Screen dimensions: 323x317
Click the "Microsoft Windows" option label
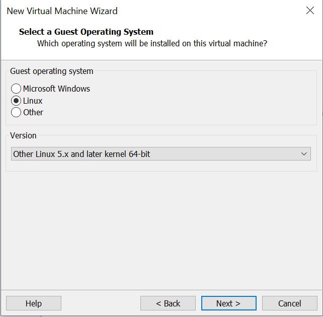click(x=56, y=89)
